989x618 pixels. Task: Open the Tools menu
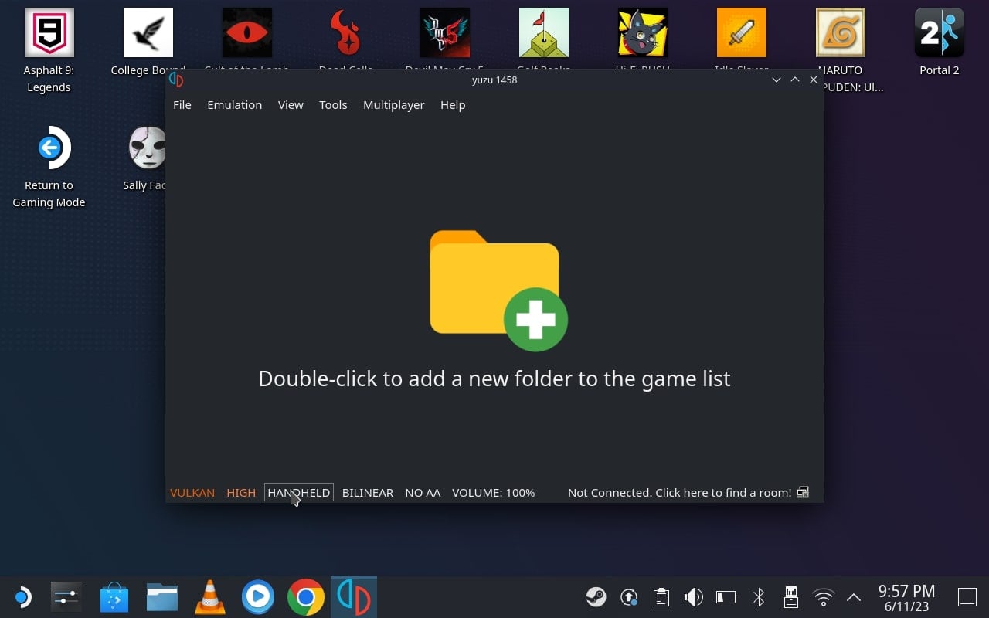coord(333,105)
